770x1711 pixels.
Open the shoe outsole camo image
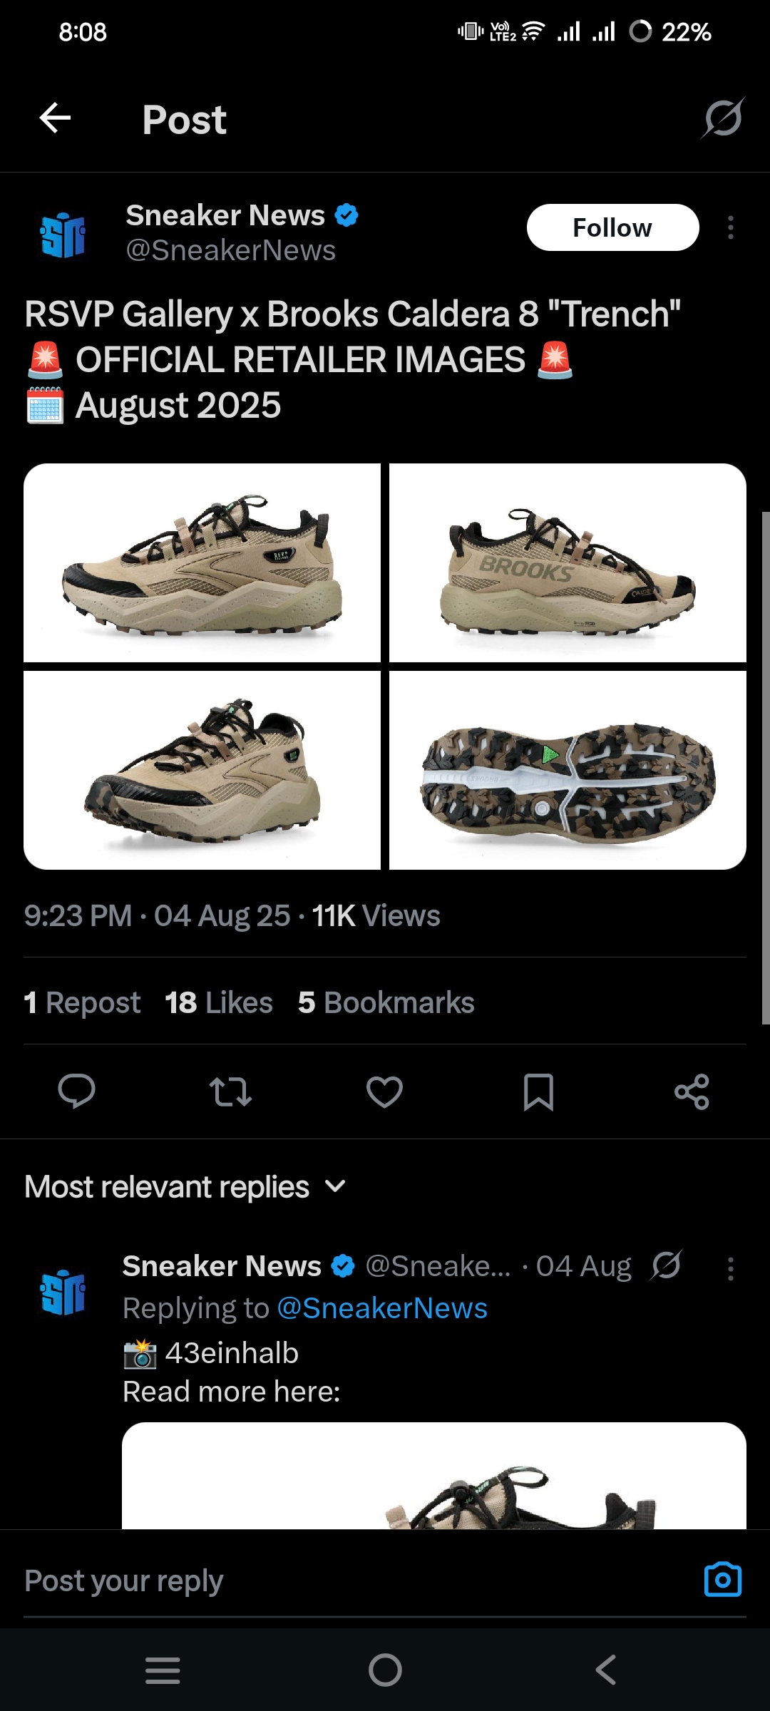(568, 771)
